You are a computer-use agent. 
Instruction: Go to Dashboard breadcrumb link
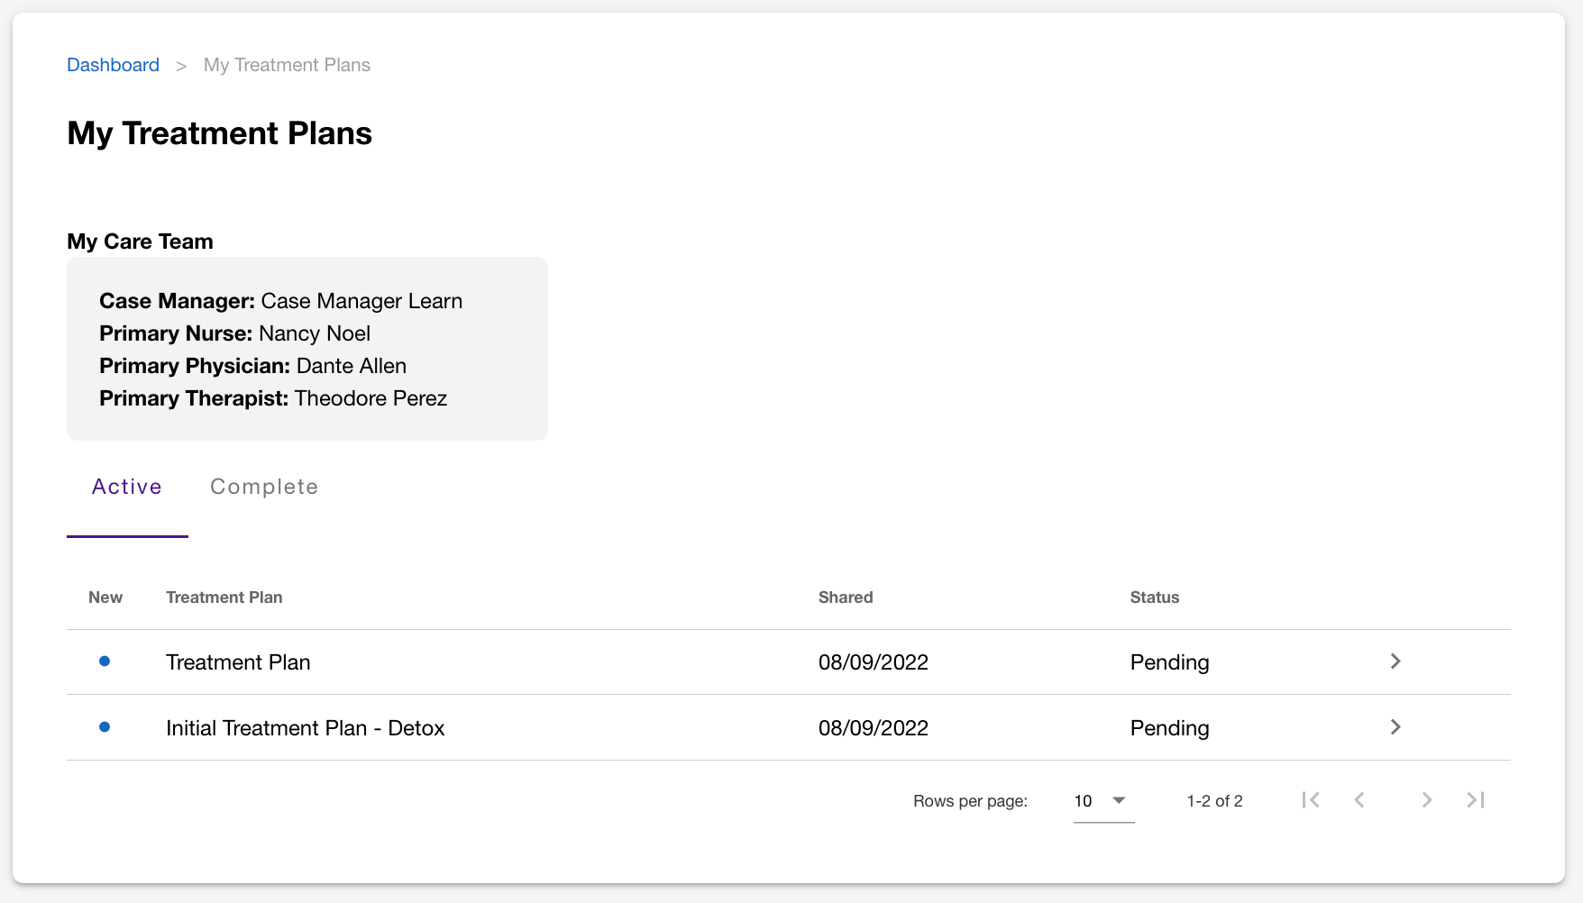(113, 65)
